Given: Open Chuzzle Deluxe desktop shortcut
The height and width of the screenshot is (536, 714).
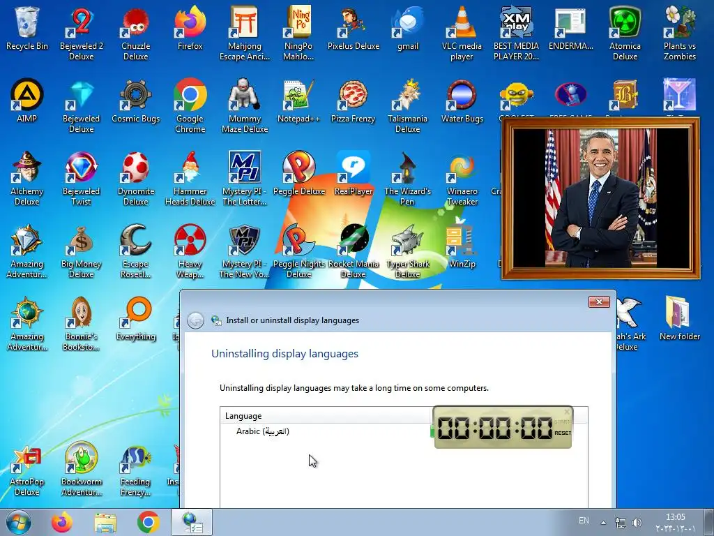Looking at the screenshot, I should (136, 33).
